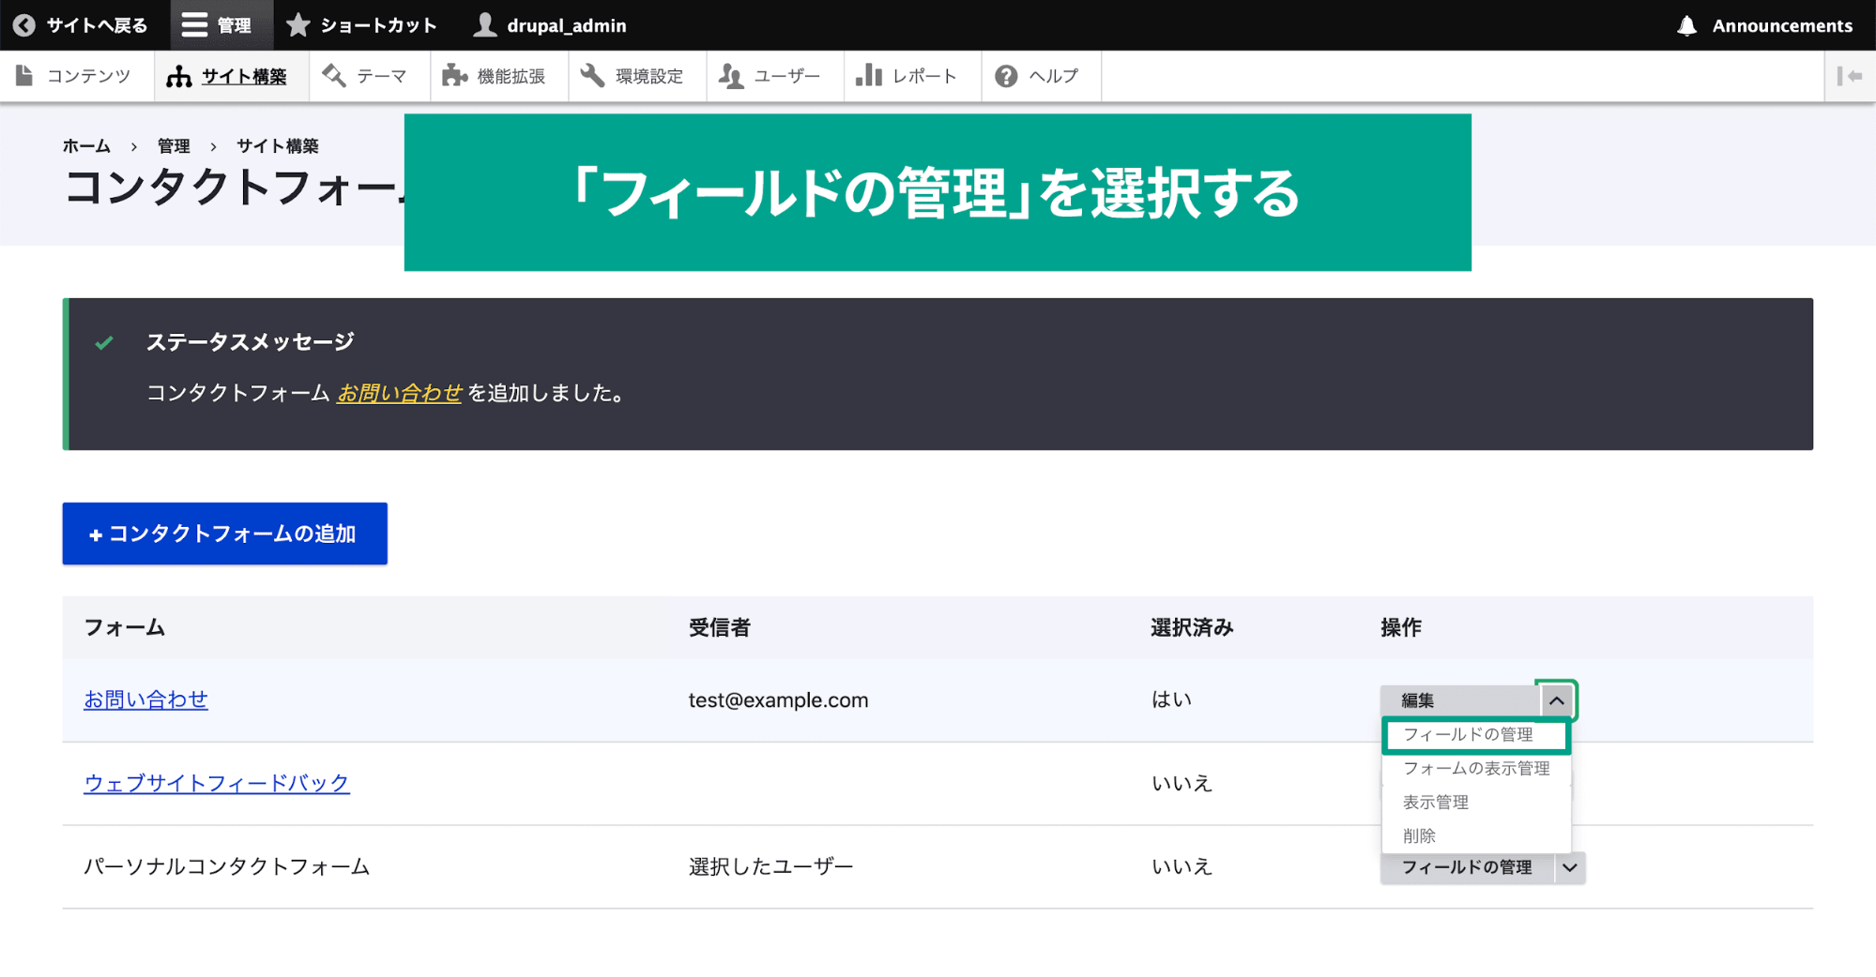1876x977 pixels.
Task: Click the back-to-site arrow icon
Action: click(24, 25)
